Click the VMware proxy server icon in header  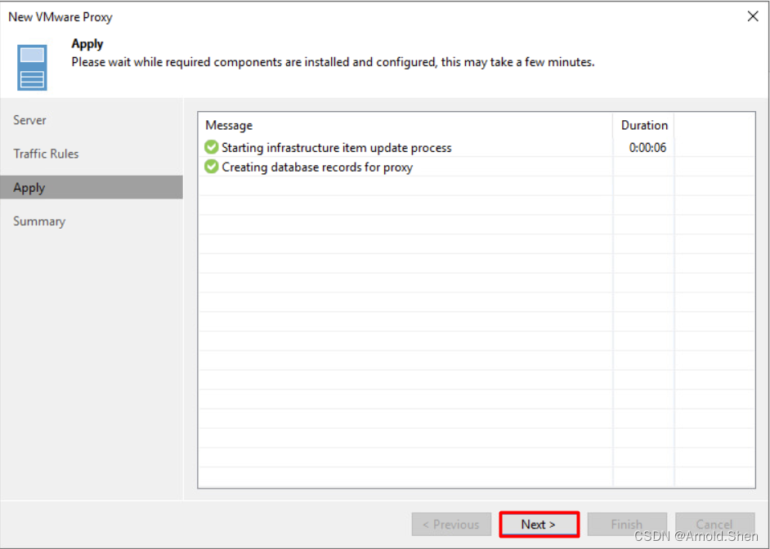tap(33, 67)
